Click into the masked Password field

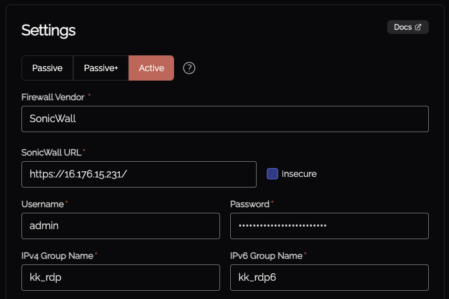(329, 226)
